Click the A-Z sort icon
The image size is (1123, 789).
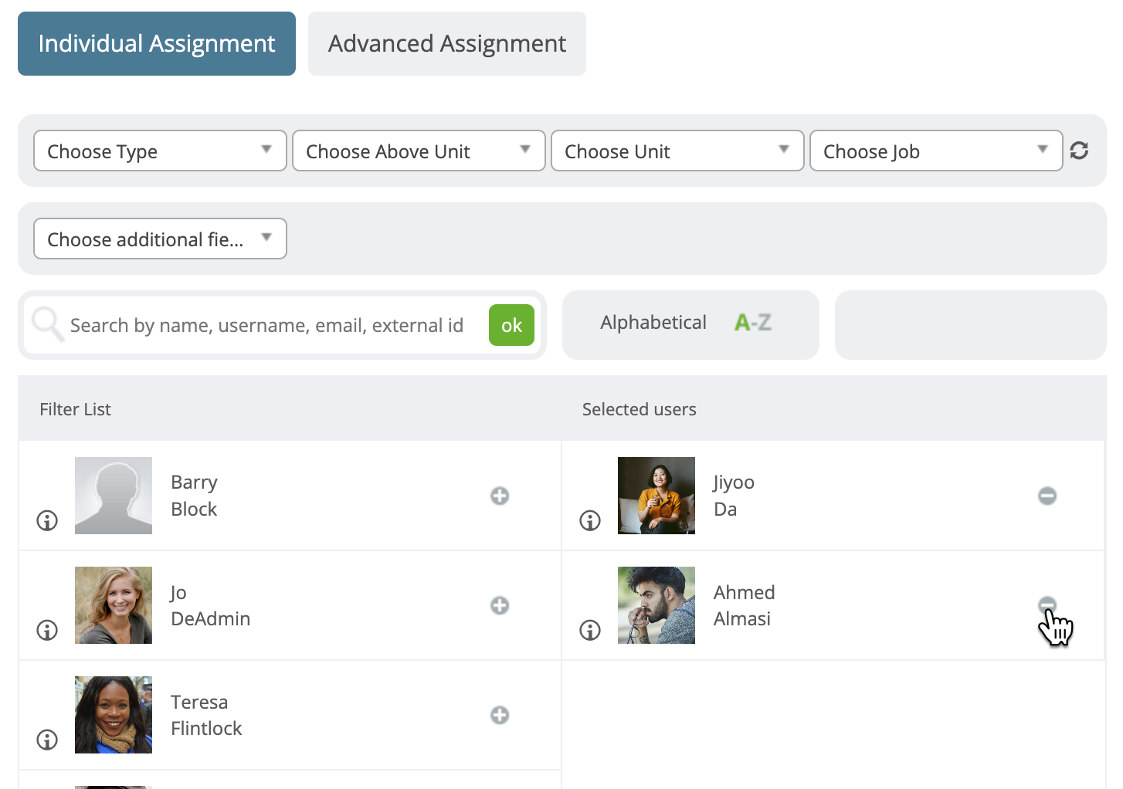pyautogui.click(x=751, y=323)
